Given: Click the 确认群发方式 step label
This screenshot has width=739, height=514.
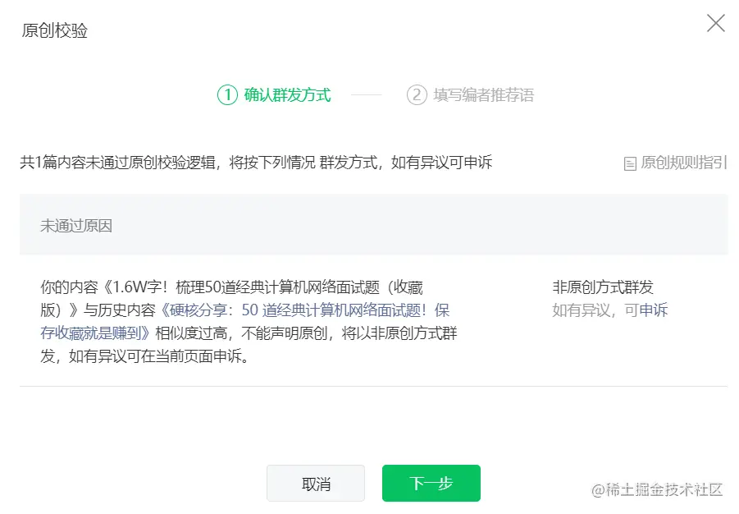Looking at the screenshot, I should (x=288, y=95).
